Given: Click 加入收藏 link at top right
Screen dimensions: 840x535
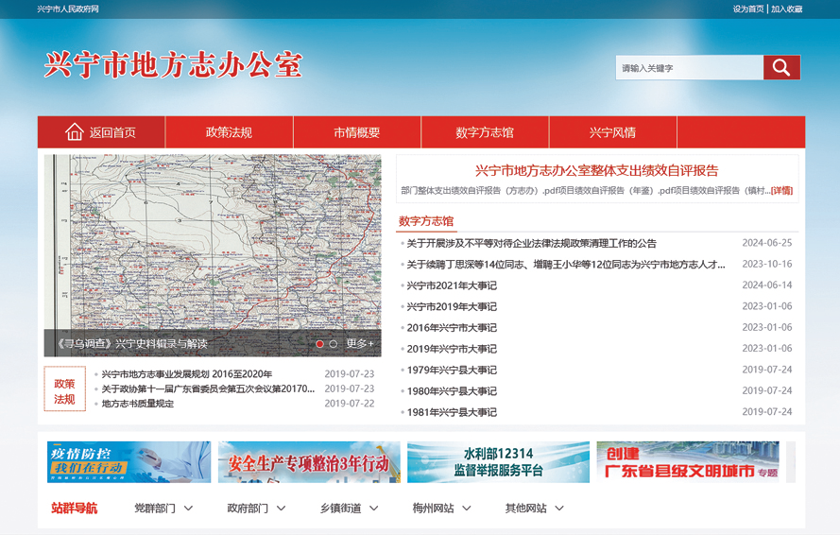Looking at the screenshot, I should [787, 9].
